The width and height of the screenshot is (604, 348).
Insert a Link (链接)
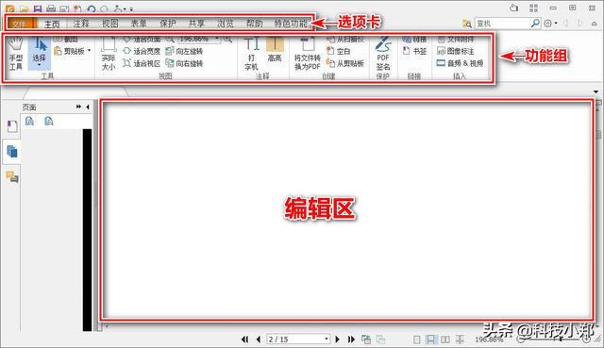pos(414,40)
